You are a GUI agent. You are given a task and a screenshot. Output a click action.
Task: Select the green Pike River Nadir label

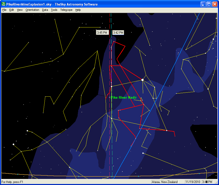click(x=123, y=97)
